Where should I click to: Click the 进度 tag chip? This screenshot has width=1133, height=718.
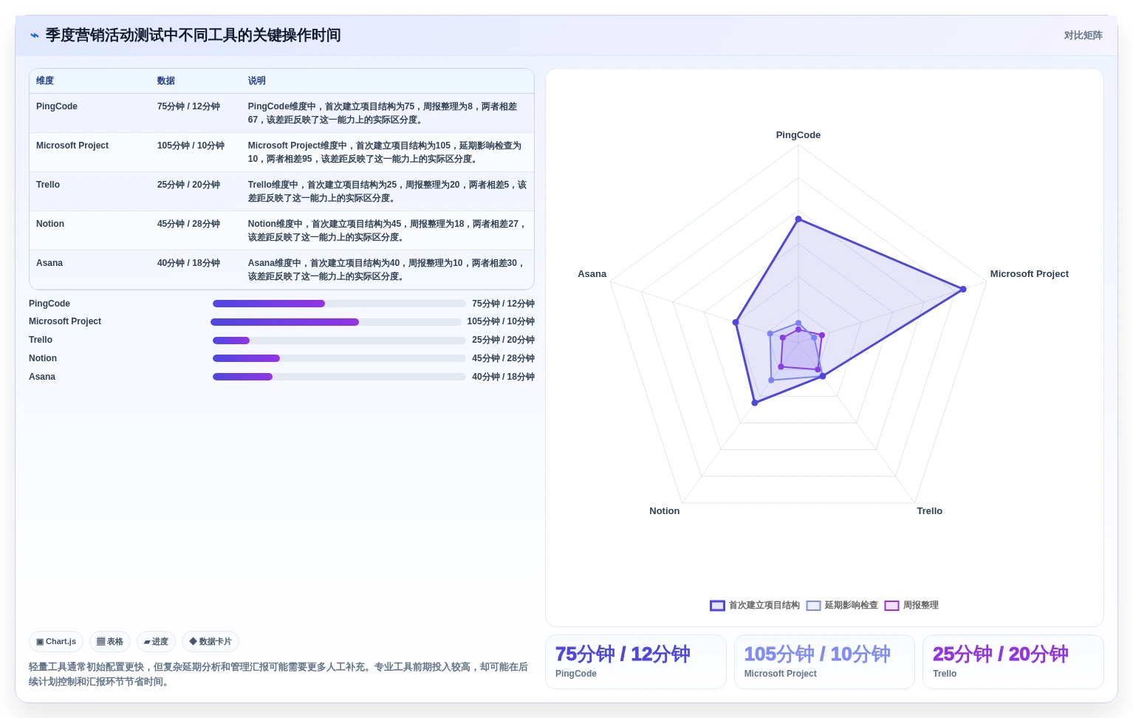pyautogui.click(x=156, y=642)
